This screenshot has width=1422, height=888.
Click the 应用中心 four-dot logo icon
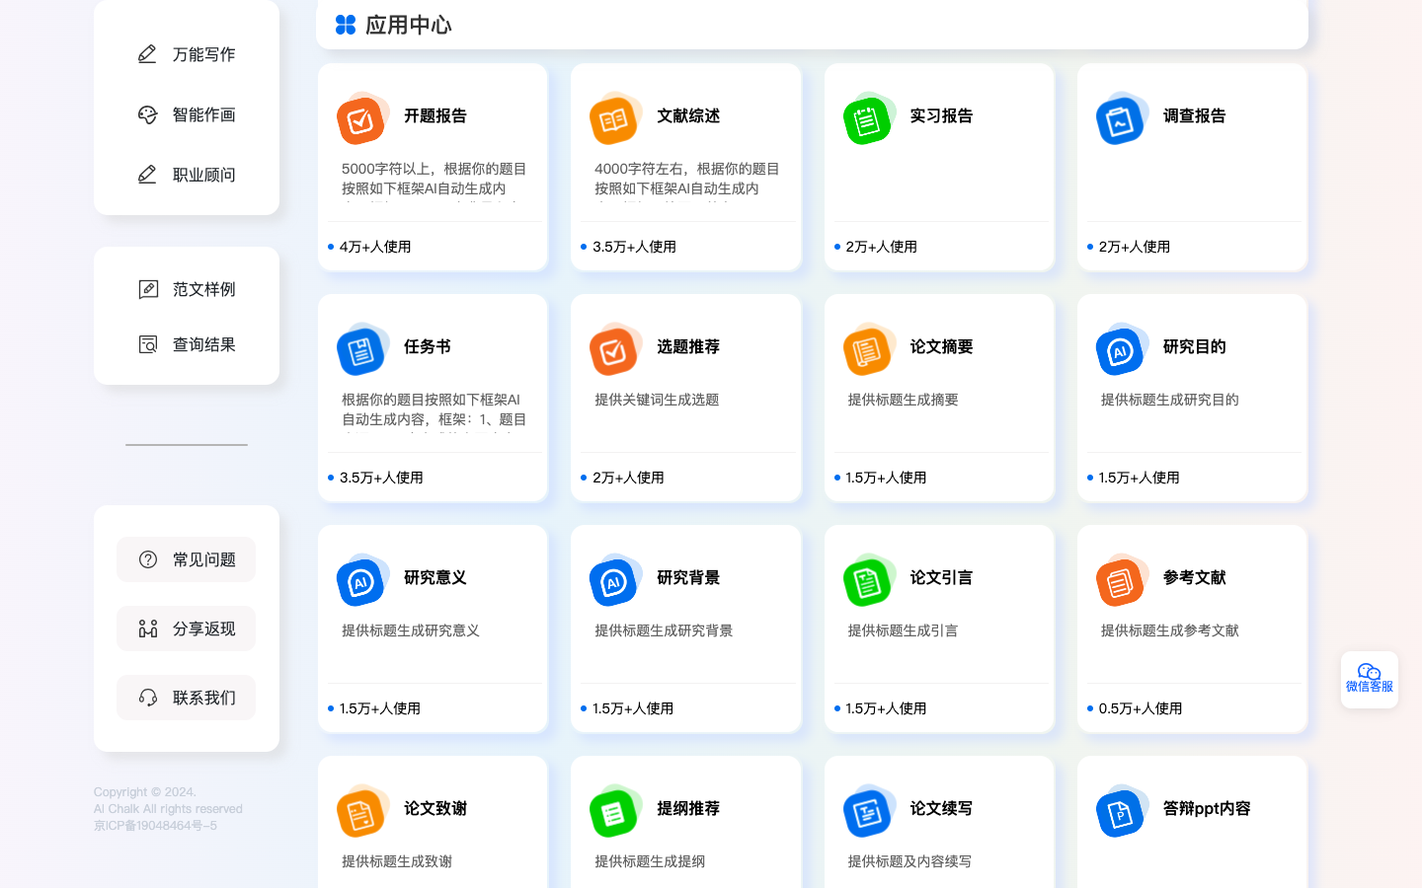(346, 25)
